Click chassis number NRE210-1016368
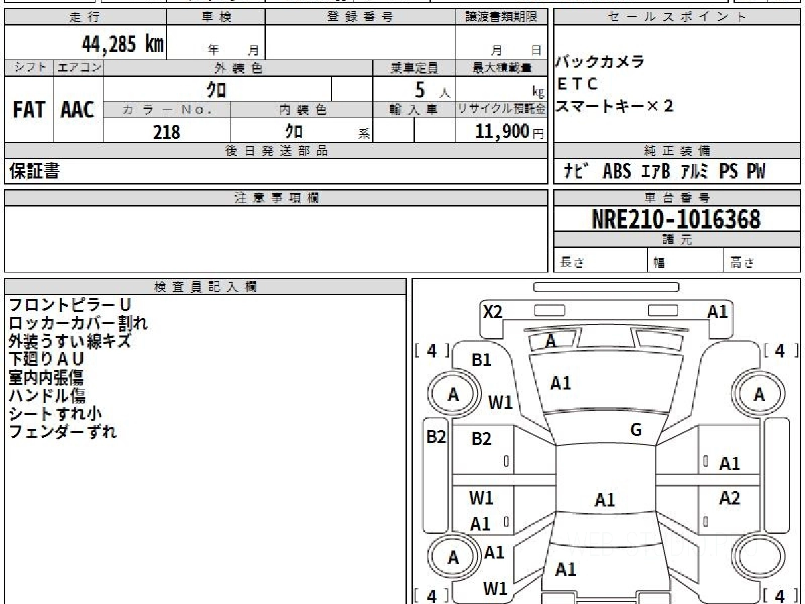This screenshot has width=805, height=604. [x=676, y=219]
